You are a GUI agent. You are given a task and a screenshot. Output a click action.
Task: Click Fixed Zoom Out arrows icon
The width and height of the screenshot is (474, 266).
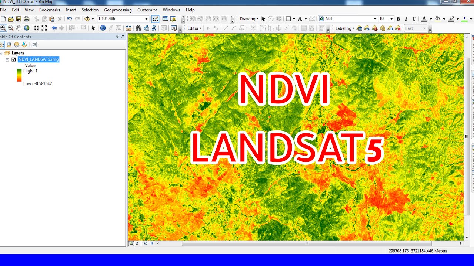point(44,28)
